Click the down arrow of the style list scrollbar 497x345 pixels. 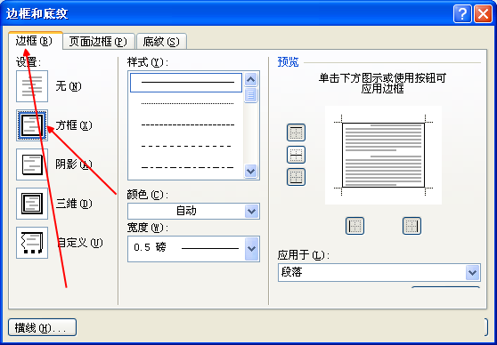(x=250, y=172)
